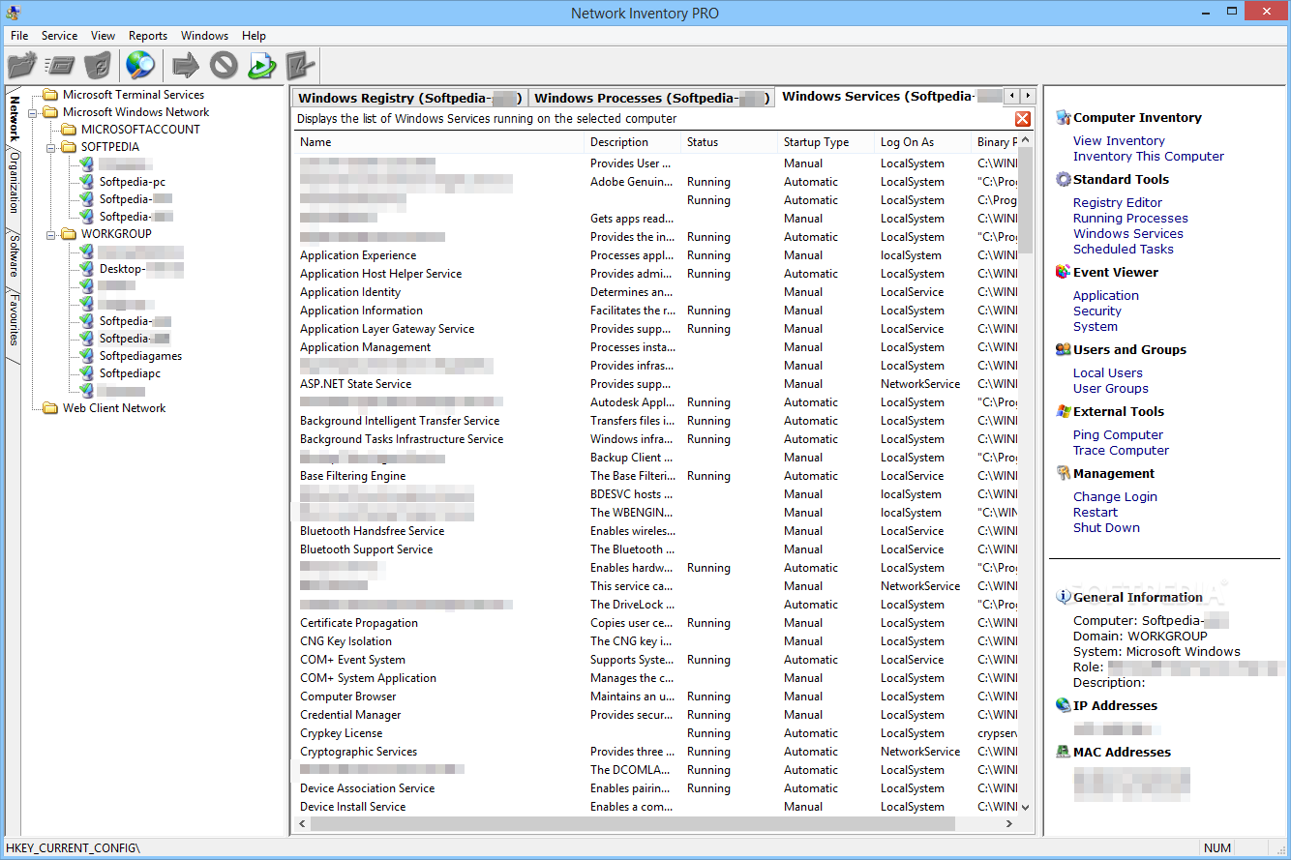The width and height of the screenshot is (1291, 860).
Task: Select the Softpediagames computer in tree
Action: (140, 356)
